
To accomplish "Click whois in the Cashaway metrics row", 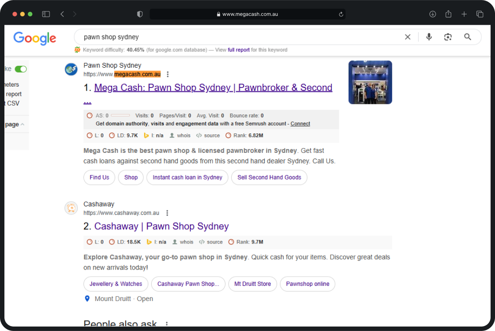I will click(x=183, y=242).
